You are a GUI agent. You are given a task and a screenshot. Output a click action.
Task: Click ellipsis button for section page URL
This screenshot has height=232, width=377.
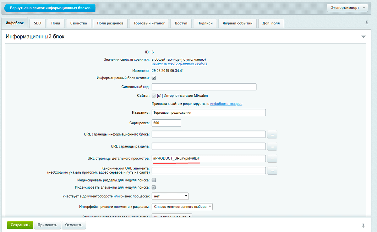(272, 146)
